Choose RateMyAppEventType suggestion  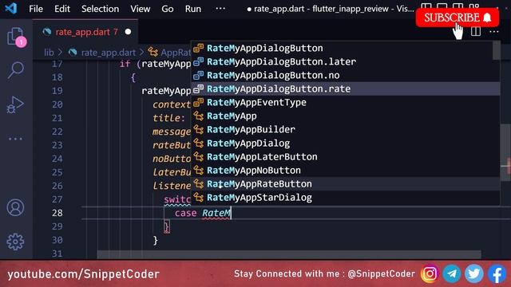click(x=345, y=103)
